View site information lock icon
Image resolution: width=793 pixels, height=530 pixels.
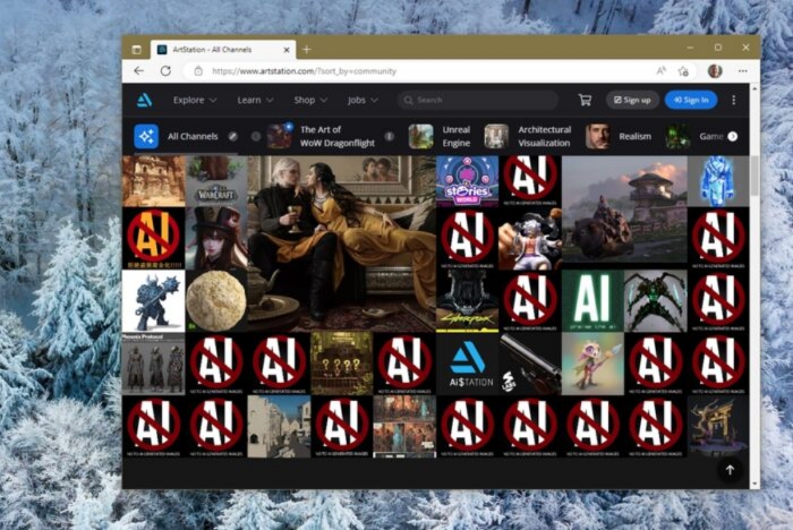click(198, 71)
